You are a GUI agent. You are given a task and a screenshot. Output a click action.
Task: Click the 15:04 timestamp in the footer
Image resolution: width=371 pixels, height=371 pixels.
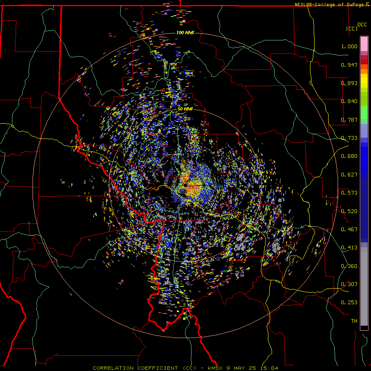[x=270, y=368]
